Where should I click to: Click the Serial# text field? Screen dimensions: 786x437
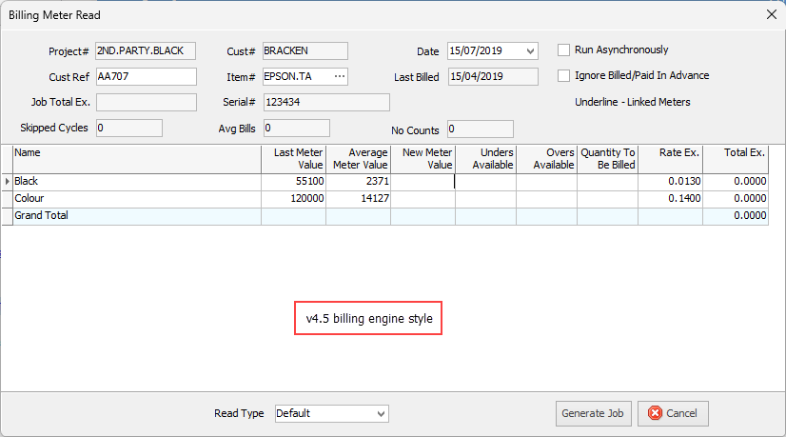(x=325, y=103)
